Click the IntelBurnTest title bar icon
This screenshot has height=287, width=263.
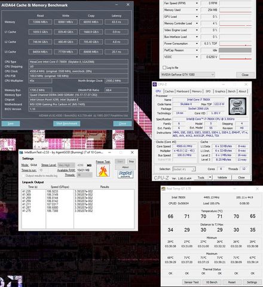tap(21, 152)
